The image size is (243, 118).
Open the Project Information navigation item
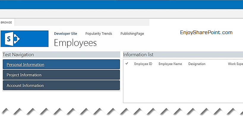point(61,75)
